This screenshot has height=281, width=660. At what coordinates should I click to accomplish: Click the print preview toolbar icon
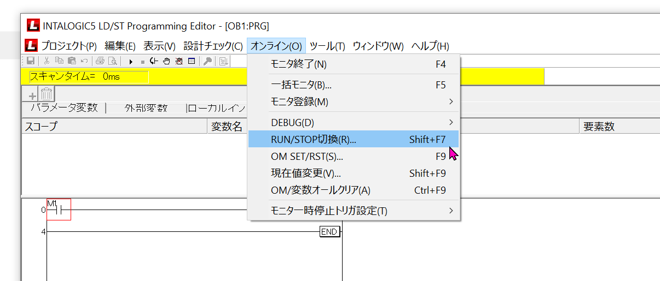tap(113, 61)
